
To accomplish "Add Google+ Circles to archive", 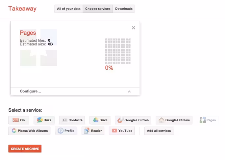I will click(x=133, y=120).
